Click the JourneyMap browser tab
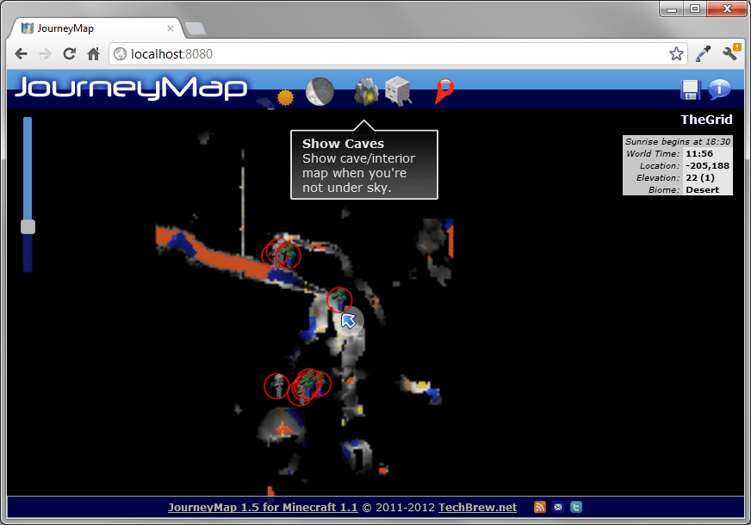The height and width of the screenshot is (525, 751). coord(95,28)
